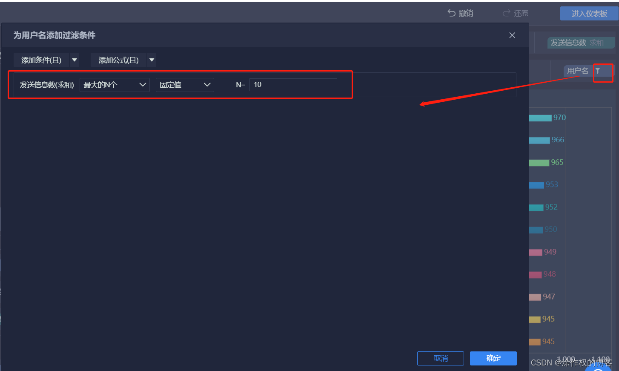Click the 取消 button

coord(441,358)
